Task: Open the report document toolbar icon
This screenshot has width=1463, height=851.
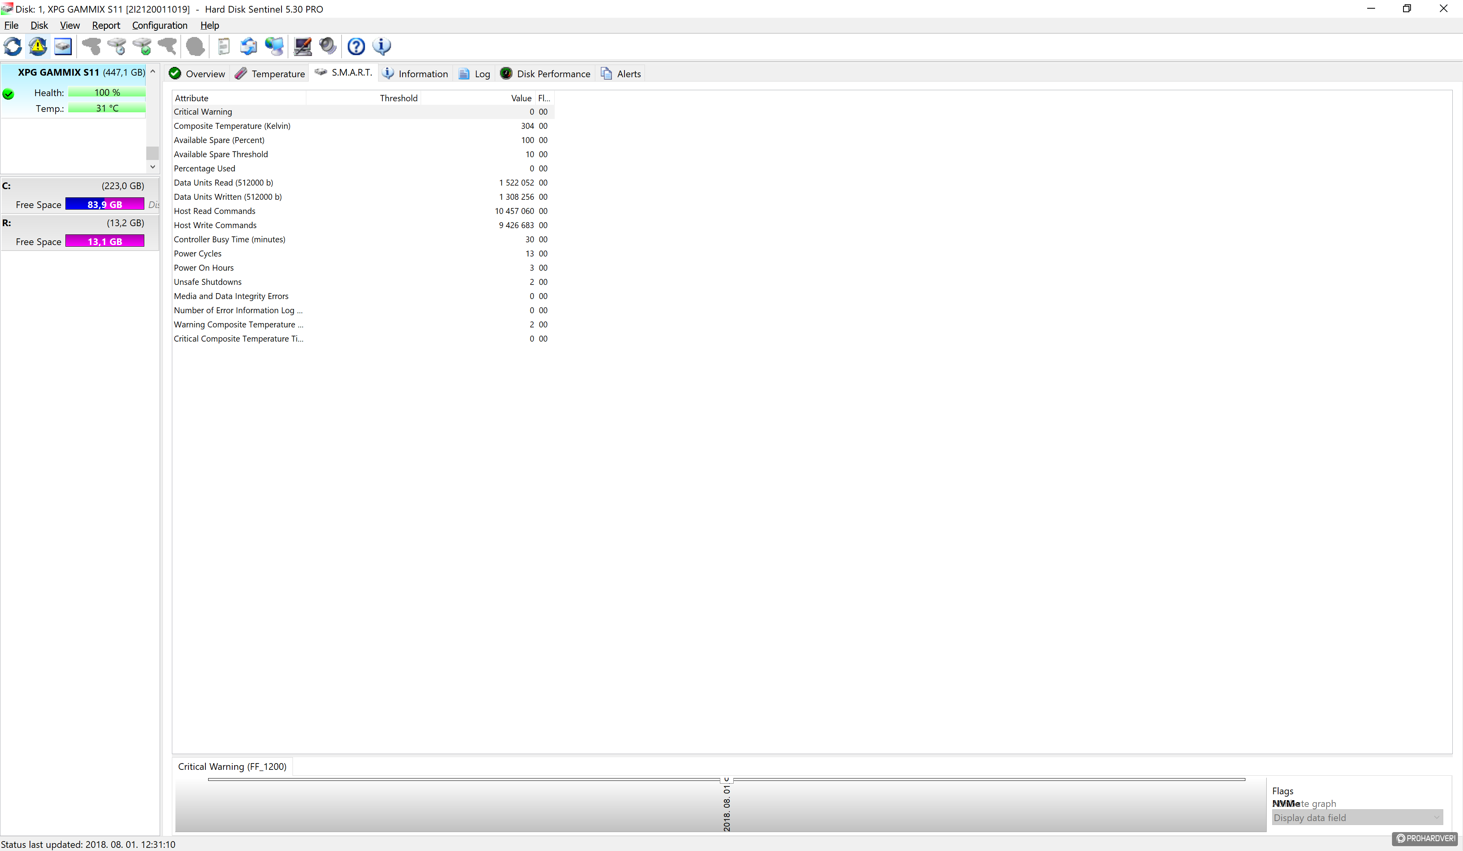Action: [x=224, y=46]
